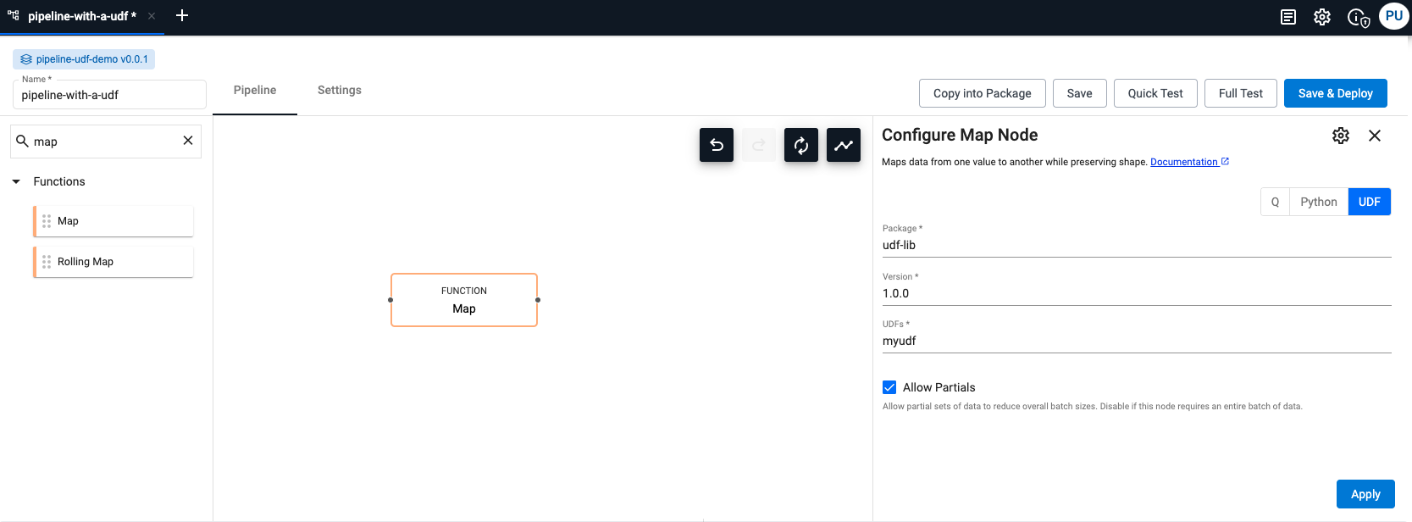
Task: Uncheck the Allow Partials checkbox
Action: [889, 387]
